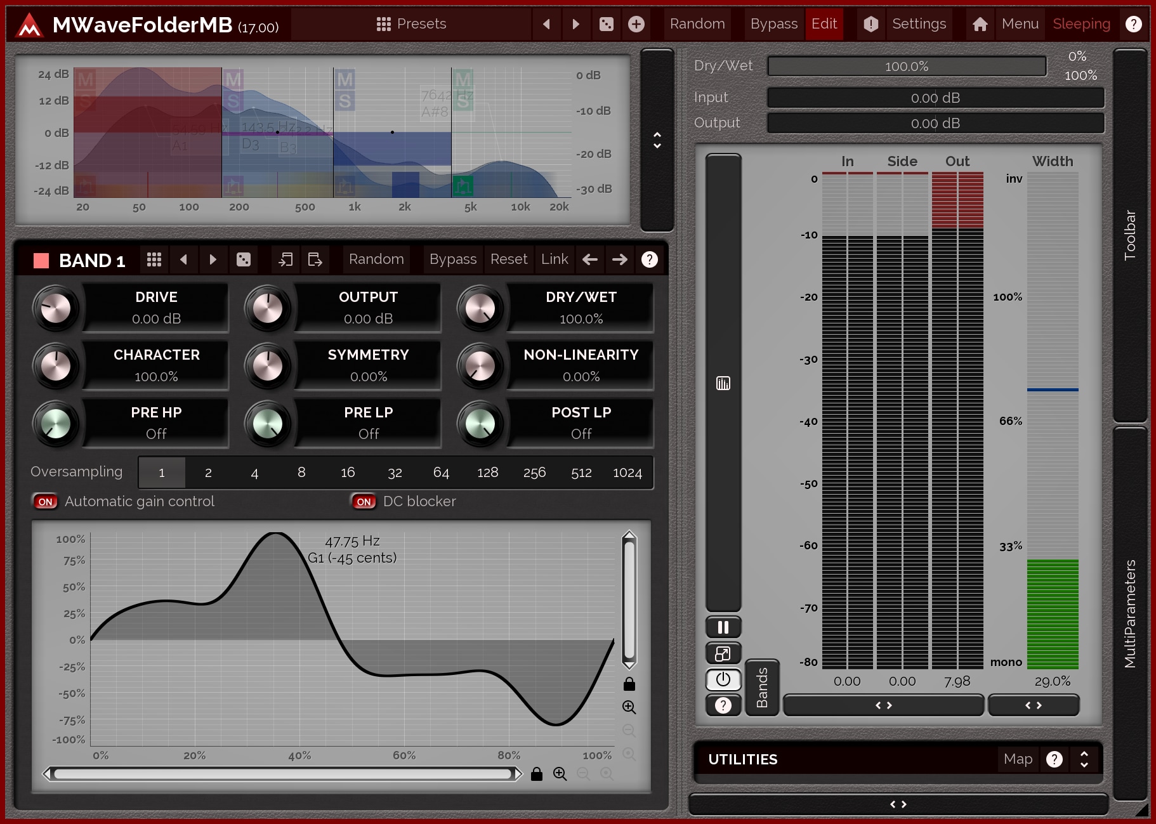The height and width of the screenshot is (824, 1156).
Task: Click the random dice icon in the top bar
Action: pyautogui.click(x=606, y=24)
